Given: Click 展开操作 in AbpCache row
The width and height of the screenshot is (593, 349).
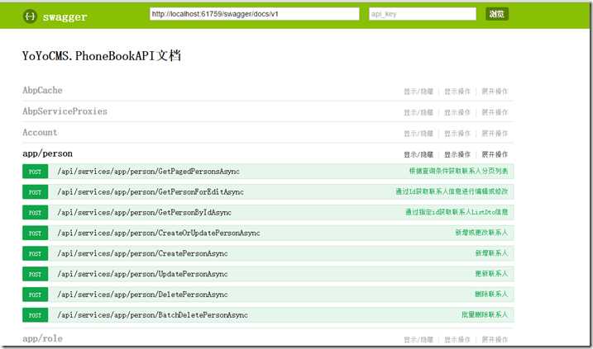Looking at the screenshot, I should click(495, 92).
